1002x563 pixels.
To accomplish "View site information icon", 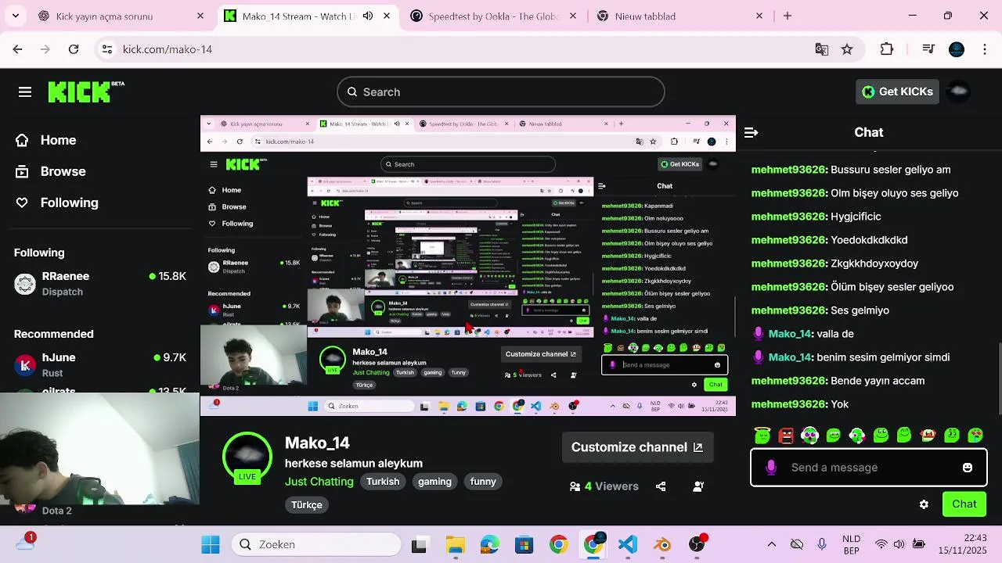I will tap(107, 49).
